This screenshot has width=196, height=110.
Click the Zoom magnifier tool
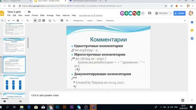28,20
